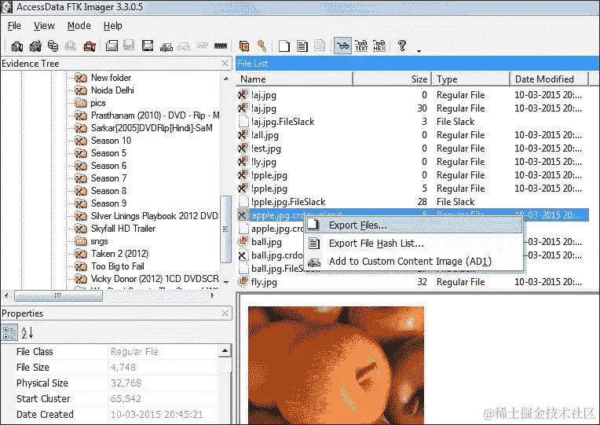
Task: Choose Export File Hash List... menu entry
Action: tap(413, 243)
